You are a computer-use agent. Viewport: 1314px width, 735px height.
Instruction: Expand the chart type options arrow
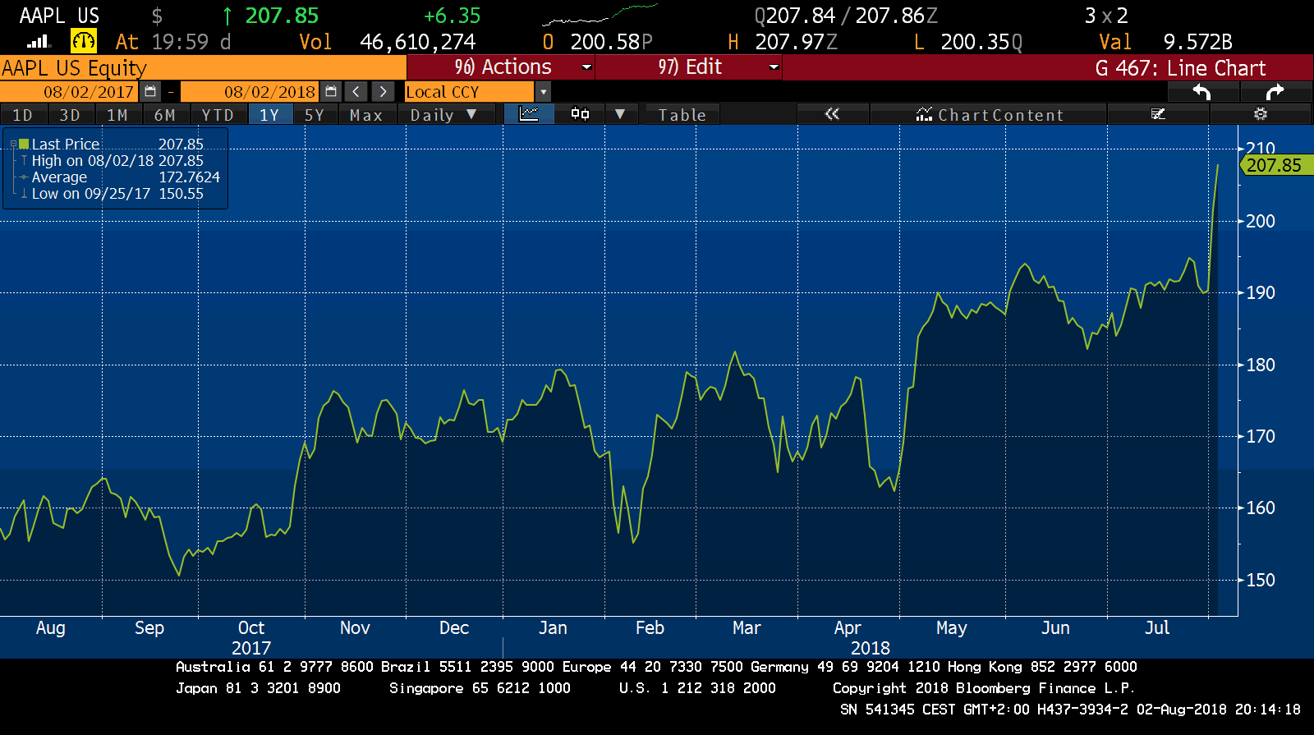(620, 114)
